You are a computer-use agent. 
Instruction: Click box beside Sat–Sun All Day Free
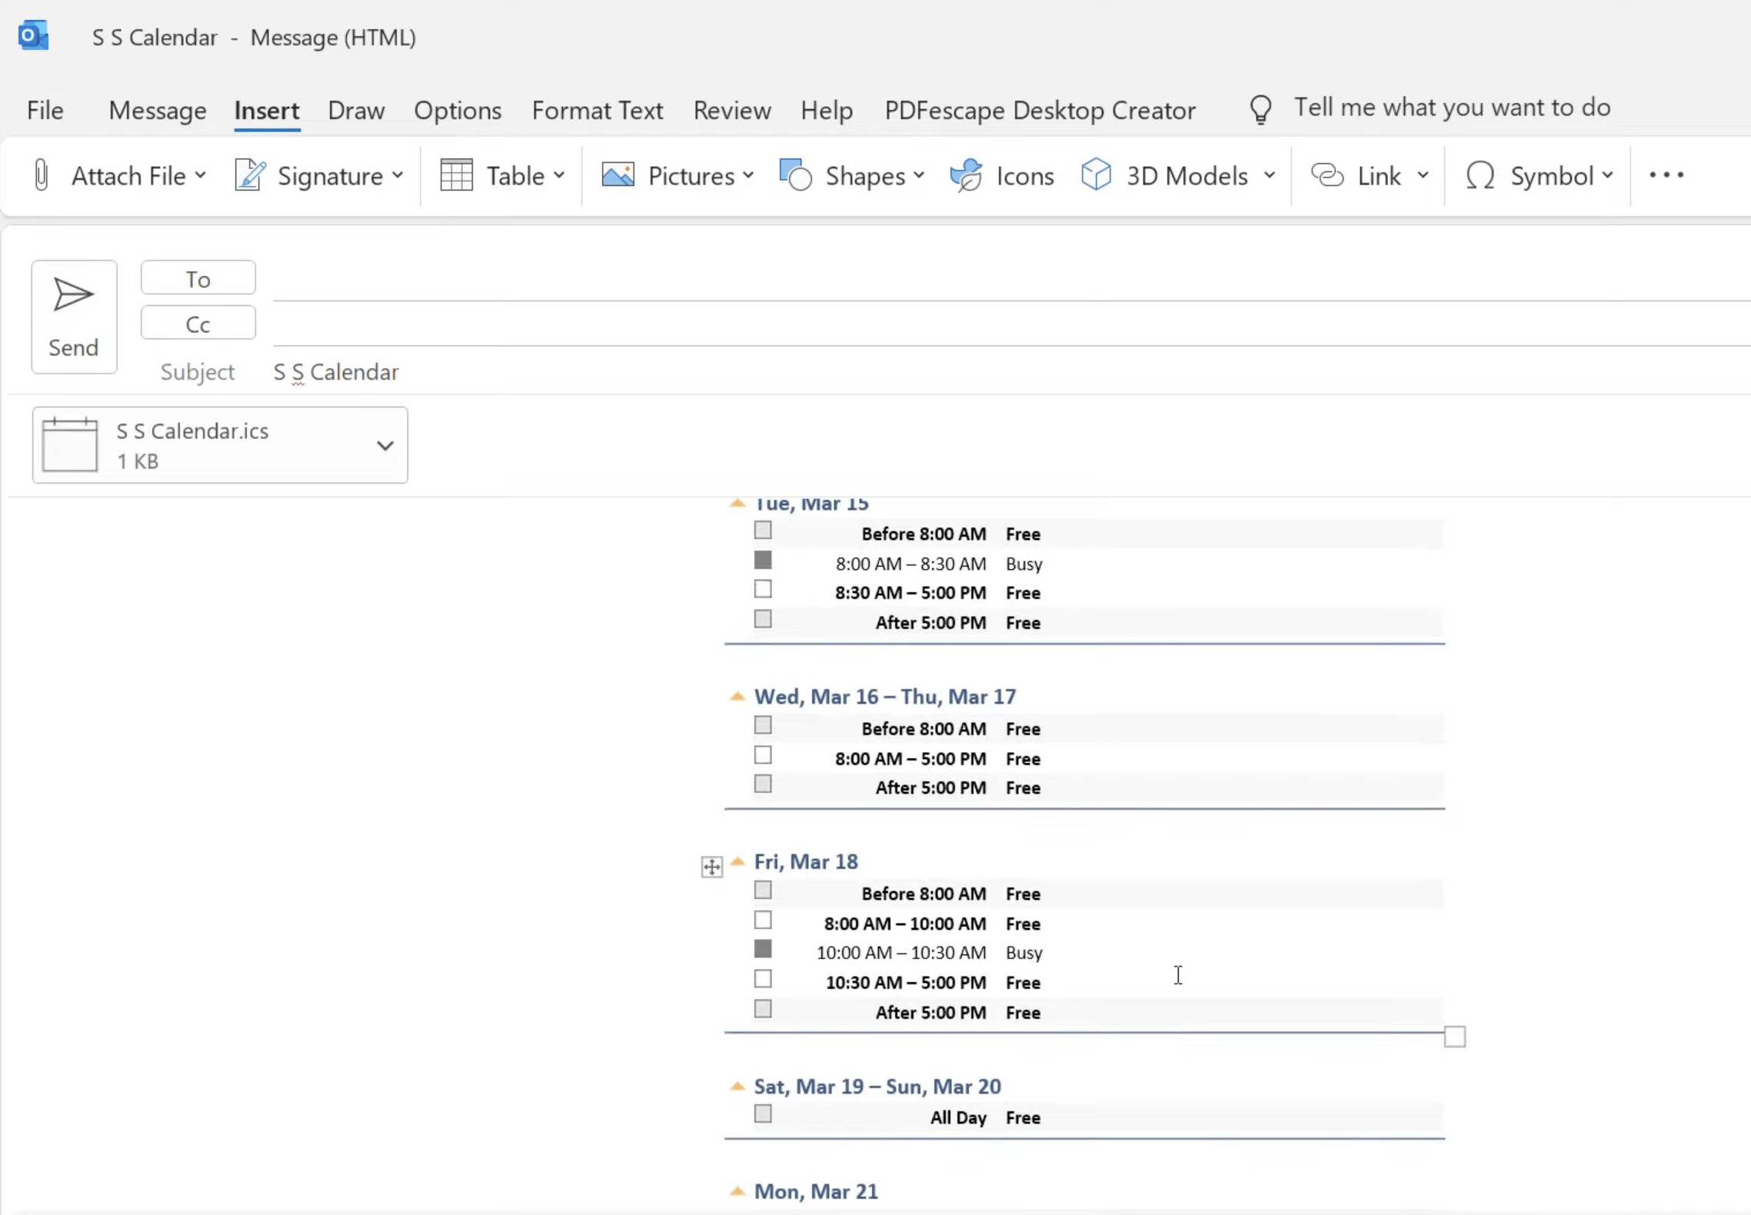[762, 1113]
